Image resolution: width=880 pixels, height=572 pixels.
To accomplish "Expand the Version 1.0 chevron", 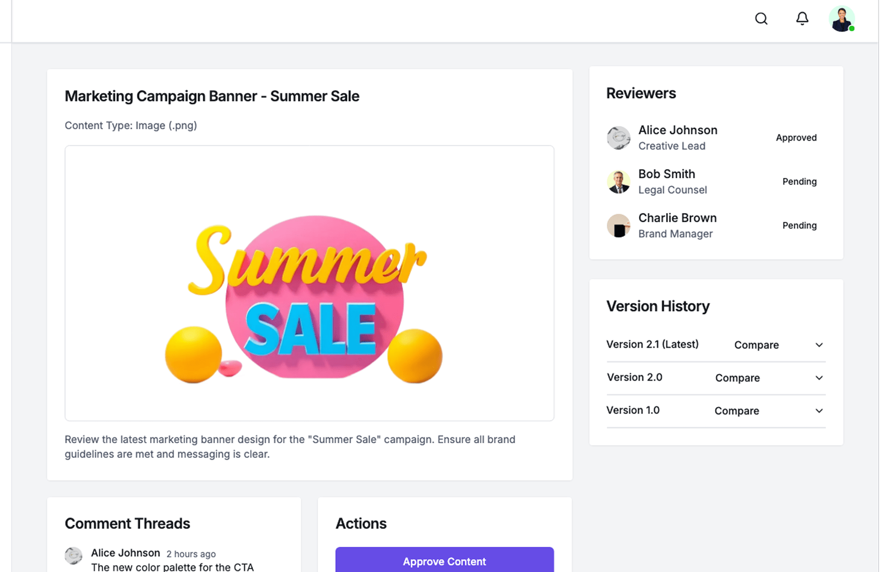I will click(819, 411).
